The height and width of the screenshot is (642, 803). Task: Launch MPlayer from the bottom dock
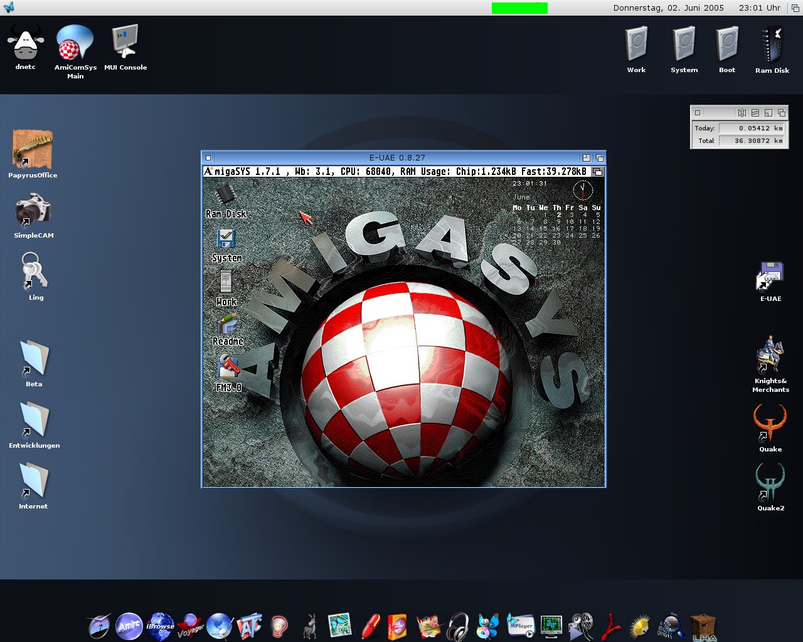[520, 626]
